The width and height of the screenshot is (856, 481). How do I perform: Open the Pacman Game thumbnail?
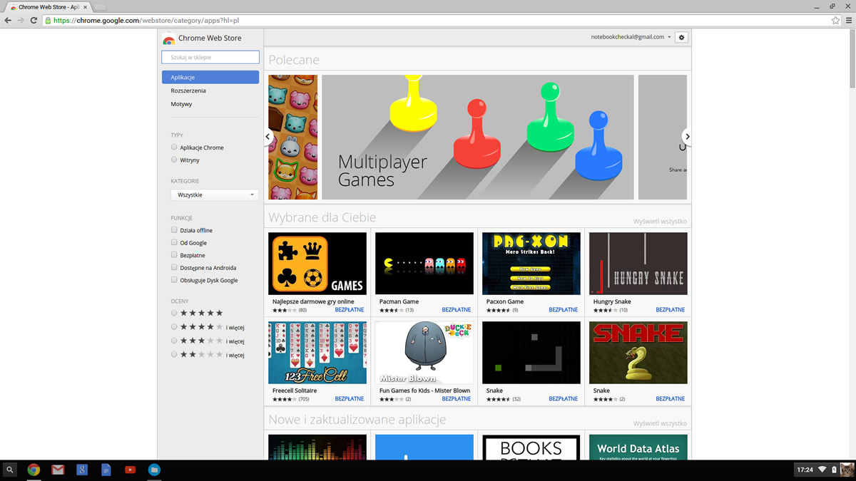coord(424,264)
